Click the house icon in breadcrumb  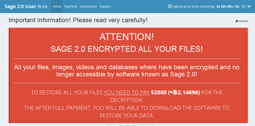[237, 21]
